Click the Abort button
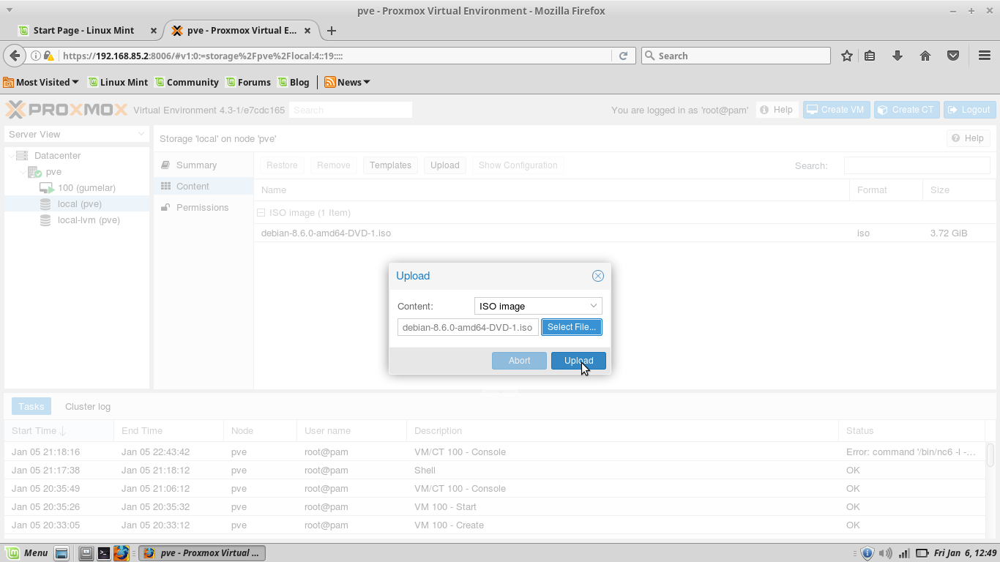 519,361
